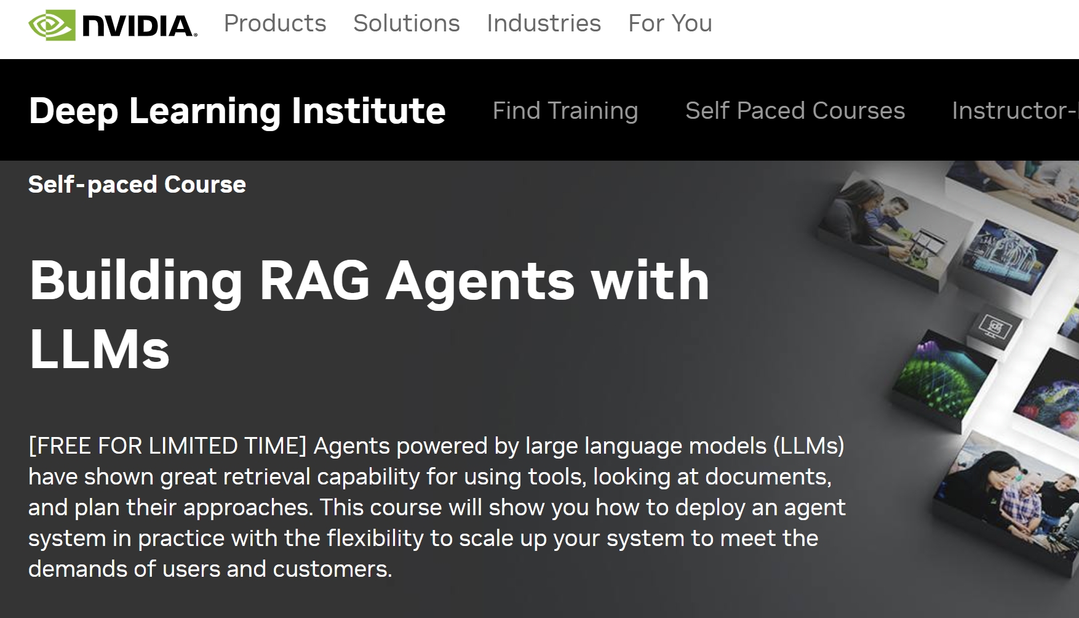Select the Find Training tab
1079x618 pixels.
tap(565, 111)
